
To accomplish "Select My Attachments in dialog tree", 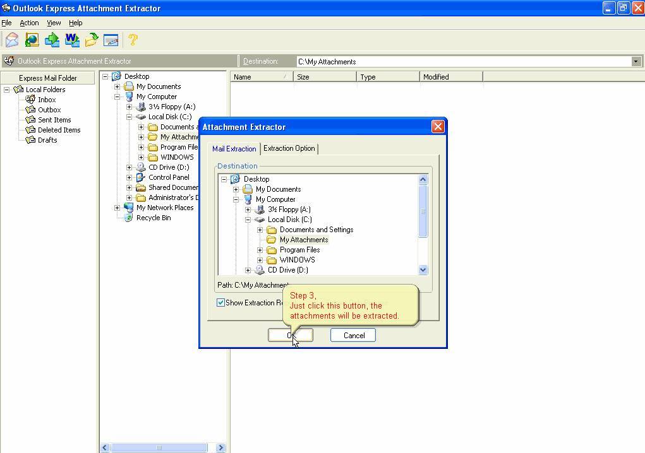I will pos(304,240).
